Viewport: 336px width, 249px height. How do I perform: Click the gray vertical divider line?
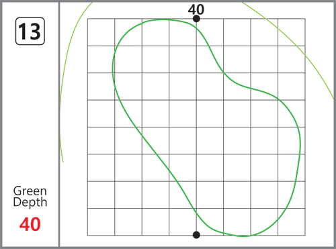[x=59, y=124]
